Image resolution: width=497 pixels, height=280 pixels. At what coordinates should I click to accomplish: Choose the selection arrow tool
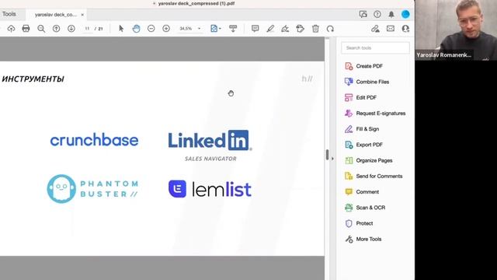tap(121, 29)
